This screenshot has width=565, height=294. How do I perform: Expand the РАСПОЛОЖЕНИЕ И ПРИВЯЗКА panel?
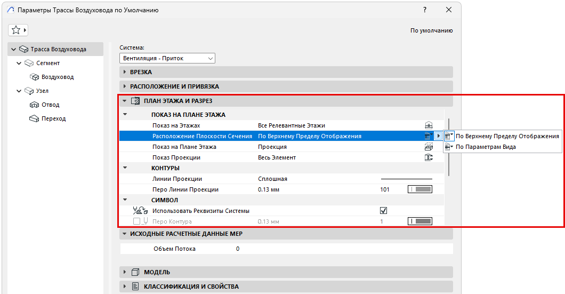[x=125, y=86]
